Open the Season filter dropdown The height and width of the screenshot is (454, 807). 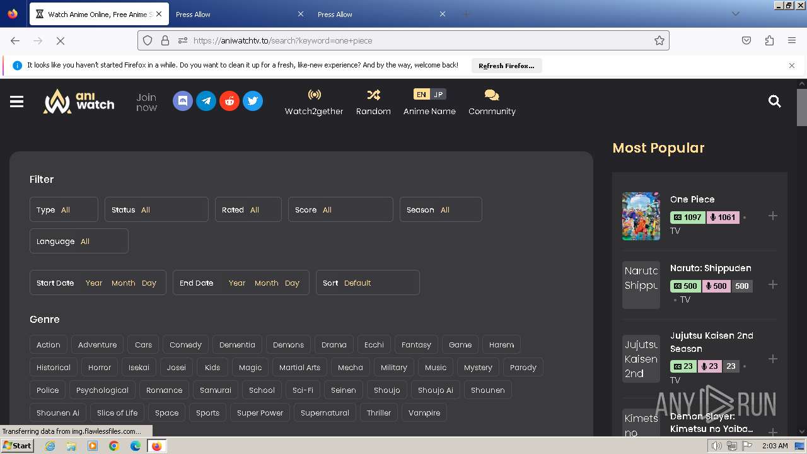pos(441,209)
